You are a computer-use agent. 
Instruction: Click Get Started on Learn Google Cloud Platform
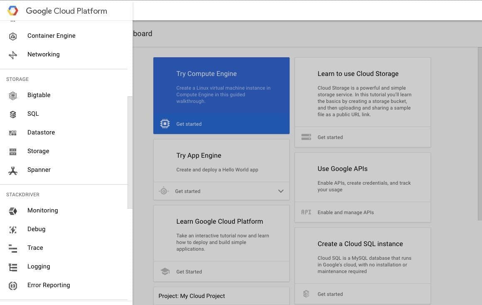pos(189,272)
